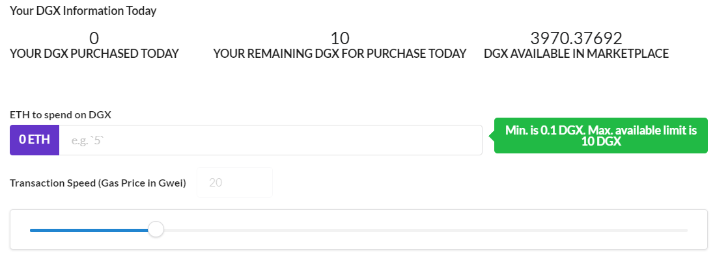Click the 10 remaining DGX value
This screenshot has height=260, width=715.
pyautogui.click(x=340, y=38)
